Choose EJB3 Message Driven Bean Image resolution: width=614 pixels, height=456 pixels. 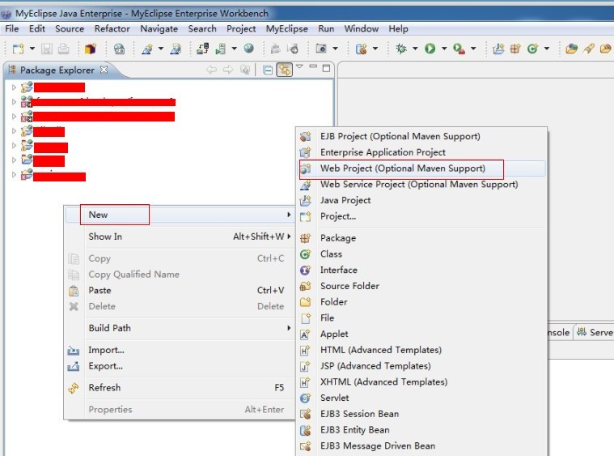coord(421,445)
